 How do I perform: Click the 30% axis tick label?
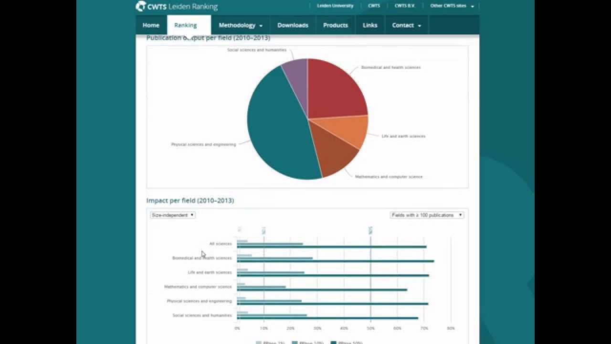click(x=317, y=328)
